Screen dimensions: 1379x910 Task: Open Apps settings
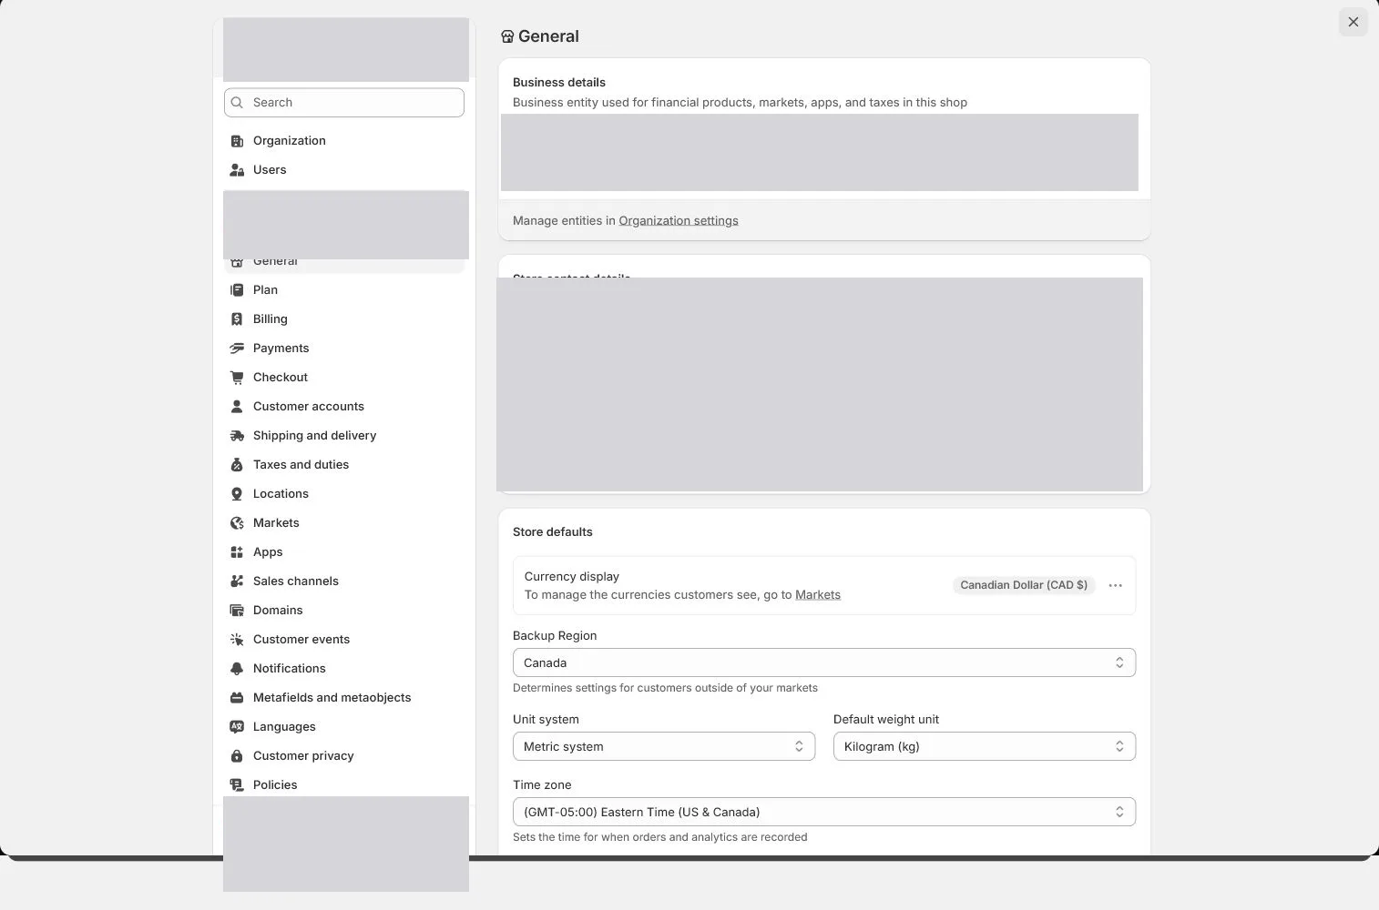click(344, 552)
